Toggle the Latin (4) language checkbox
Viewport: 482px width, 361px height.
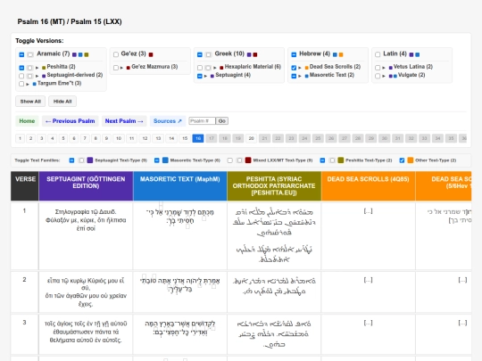(378, 54)
